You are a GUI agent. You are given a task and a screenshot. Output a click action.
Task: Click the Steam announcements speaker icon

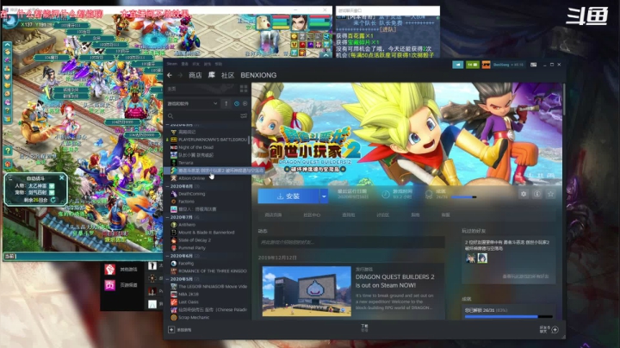pyautogui.click(x=458, y=65)
